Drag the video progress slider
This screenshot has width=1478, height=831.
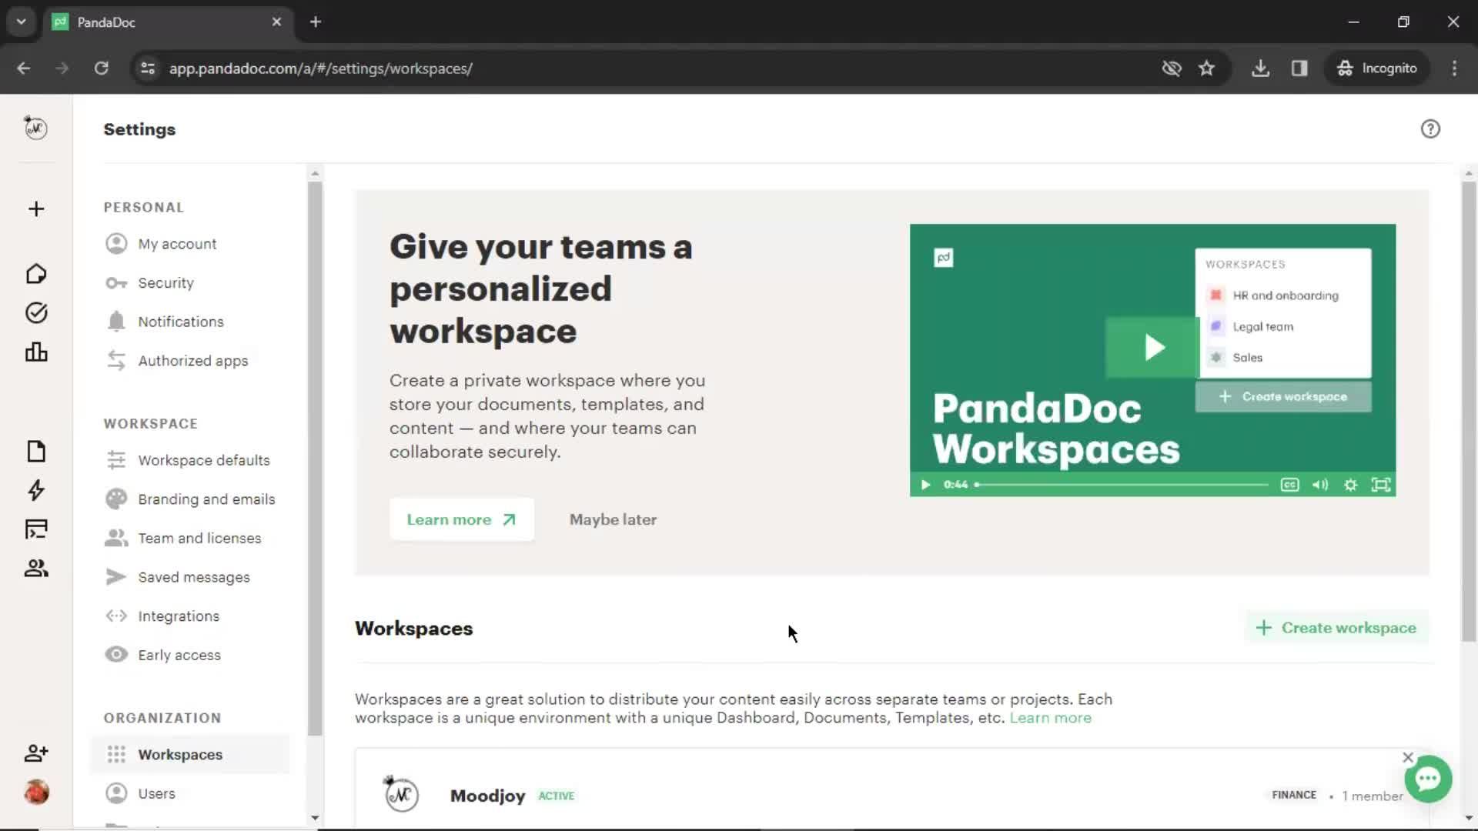[978, 485]
